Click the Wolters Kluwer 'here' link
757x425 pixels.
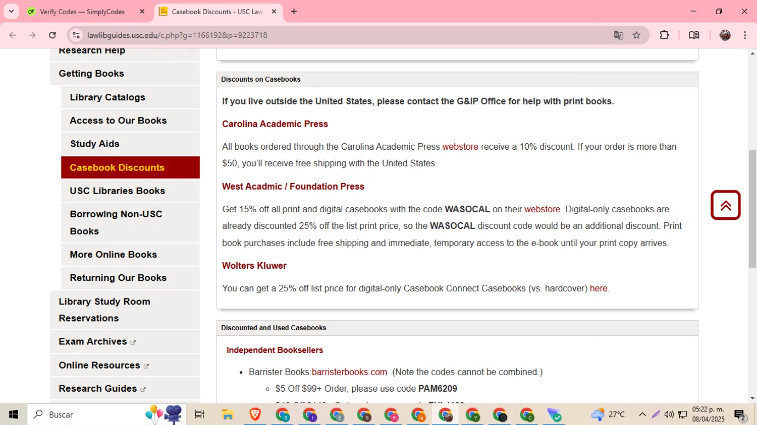point(599,288)
